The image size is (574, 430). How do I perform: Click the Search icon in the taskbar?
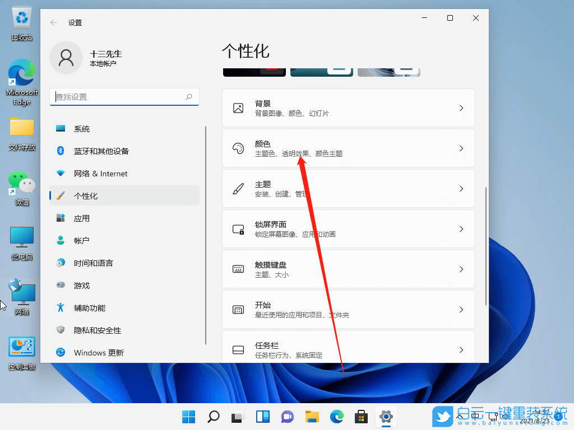coord(214,417)
